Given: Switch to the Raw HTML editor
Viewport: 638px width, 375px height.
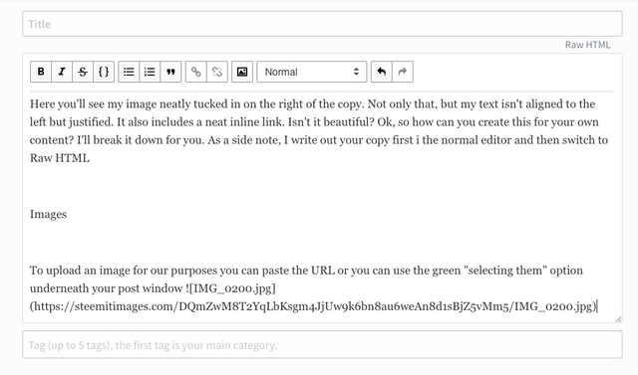Looking at the screenshot, I should click(587, 45).
